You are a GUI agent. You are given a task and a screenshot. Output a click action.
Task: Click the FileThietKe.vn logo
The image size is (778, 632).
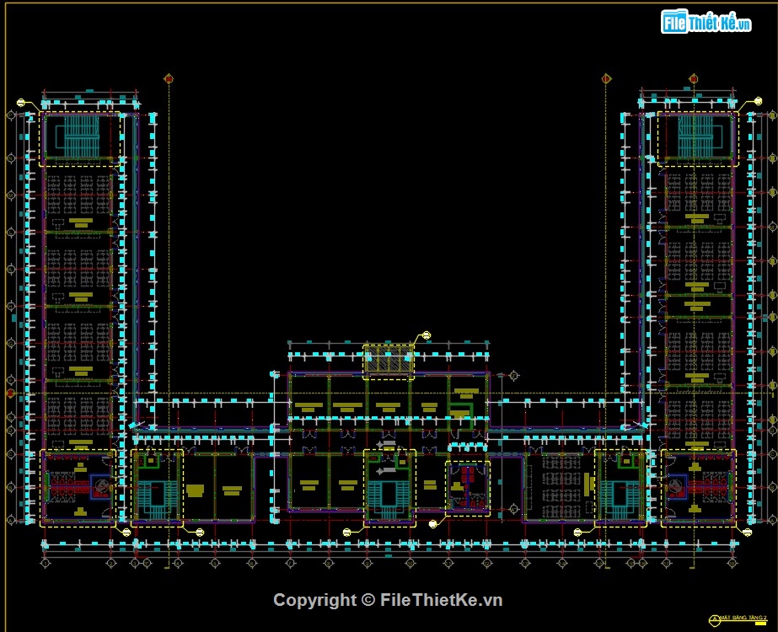coord(706,22)
